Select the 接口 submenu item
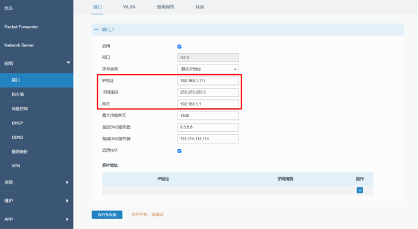The height and width of the screenshot is (229, 418). 36,80
